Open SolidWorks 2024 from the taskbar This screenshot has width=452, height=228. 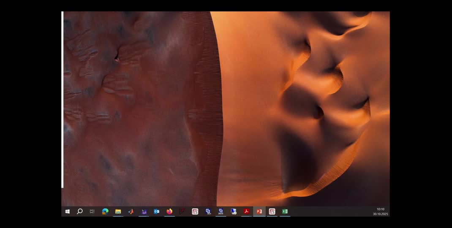coord(208,212)
